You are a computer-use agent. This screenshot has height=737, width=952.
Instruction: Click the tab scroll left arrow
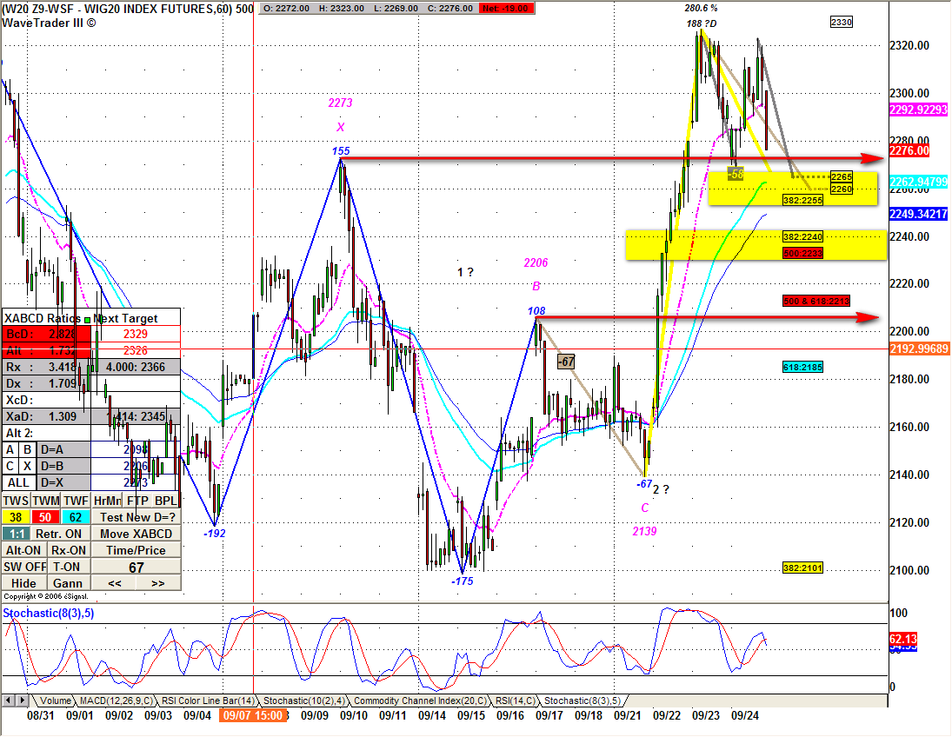click(9, 700)
